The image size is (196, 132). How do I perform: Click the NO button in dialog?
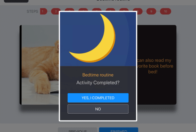98,109
